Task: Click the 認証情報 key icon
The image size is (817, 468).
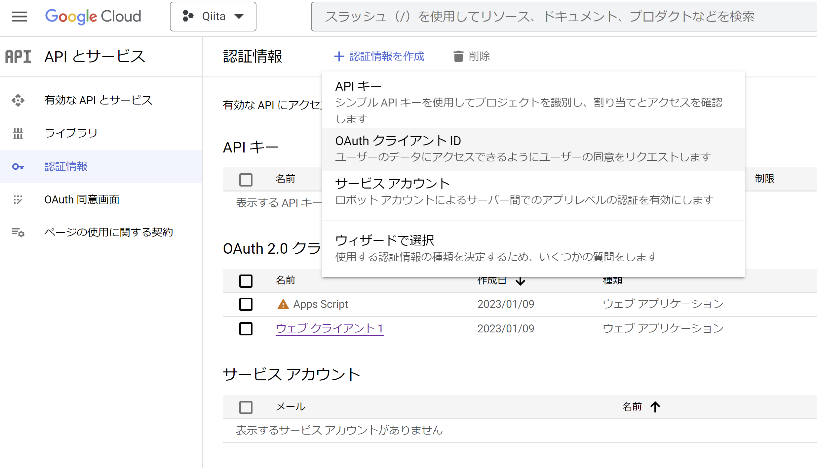Action: pos(18,167)
